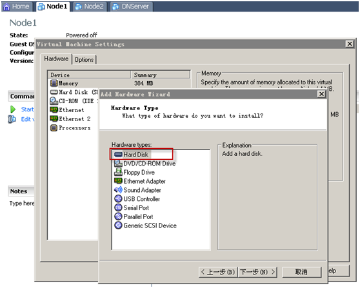Click the Home tab house icon
Viewport: 360px width, 288px height.
pyautogui.click(x=6, y=6)
